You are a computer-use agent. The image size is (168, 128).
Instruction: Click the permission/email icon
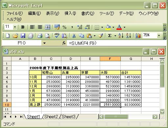(31, 36)
